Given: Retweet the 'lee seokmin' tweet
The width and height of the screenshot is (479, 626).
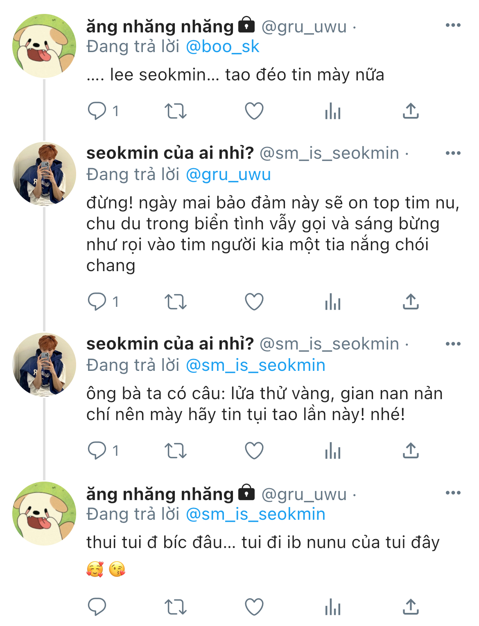Looking at the screenshot, I should (175, 111).
